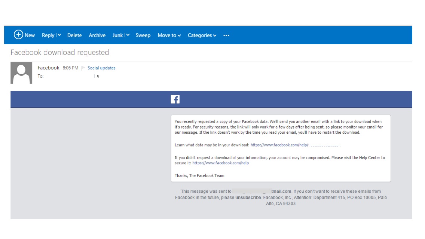Click 'Thanks, The Facebook Team' text
Viewport: 425px width, 239px height.
(199, 176)
